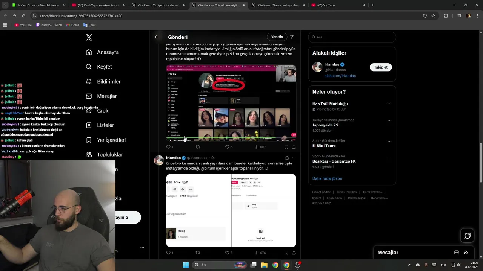
Task: Open more options for Japonya'da 7.2
Action: (389, 121)
